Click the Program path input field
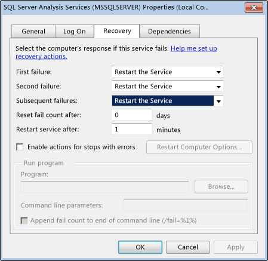Viewport: 268px width, 261px height. point(104,187)
